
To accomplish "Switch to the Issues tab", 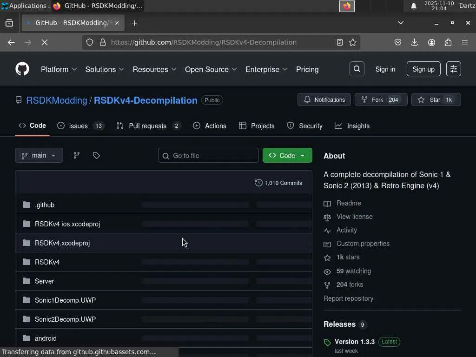I will pyautogui.click(x=81, y=126).
